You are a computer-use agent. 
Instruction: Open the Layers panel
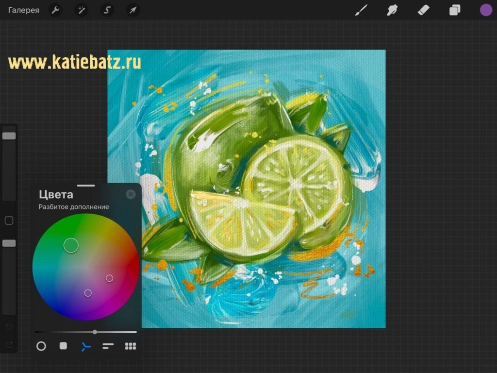coord(455,10)
